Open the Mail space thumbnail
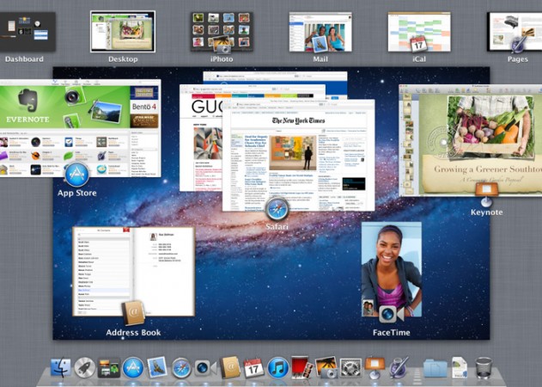Screen dimensions: 542x387 [x=320, y=31]
